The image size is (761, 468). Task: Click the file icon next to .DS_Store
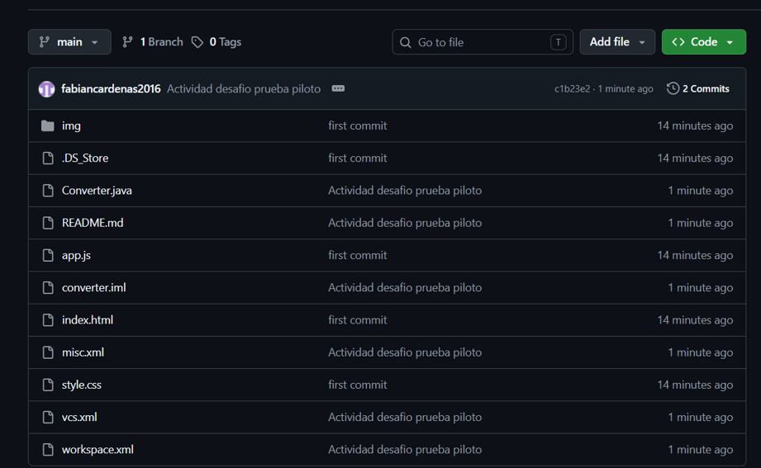coord(48,158)
